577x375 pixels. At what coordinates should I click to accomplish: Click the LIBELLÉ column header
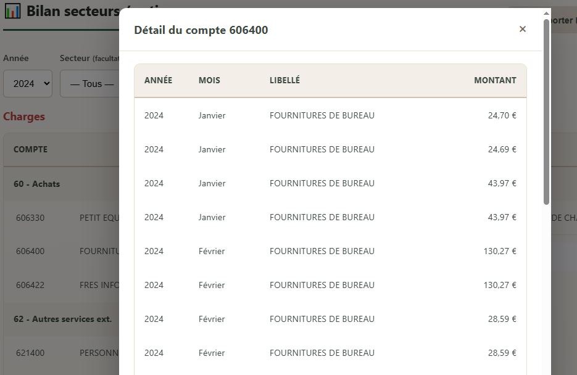tap(284, 80)
